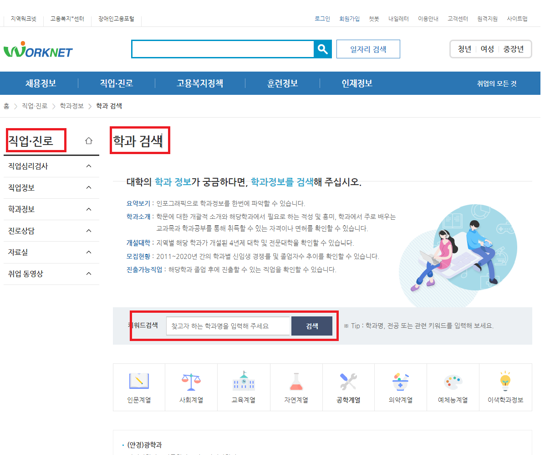Click the 교육계열 building icon
This screenshot has height=455, width=550.
click(x=244, y=387)
